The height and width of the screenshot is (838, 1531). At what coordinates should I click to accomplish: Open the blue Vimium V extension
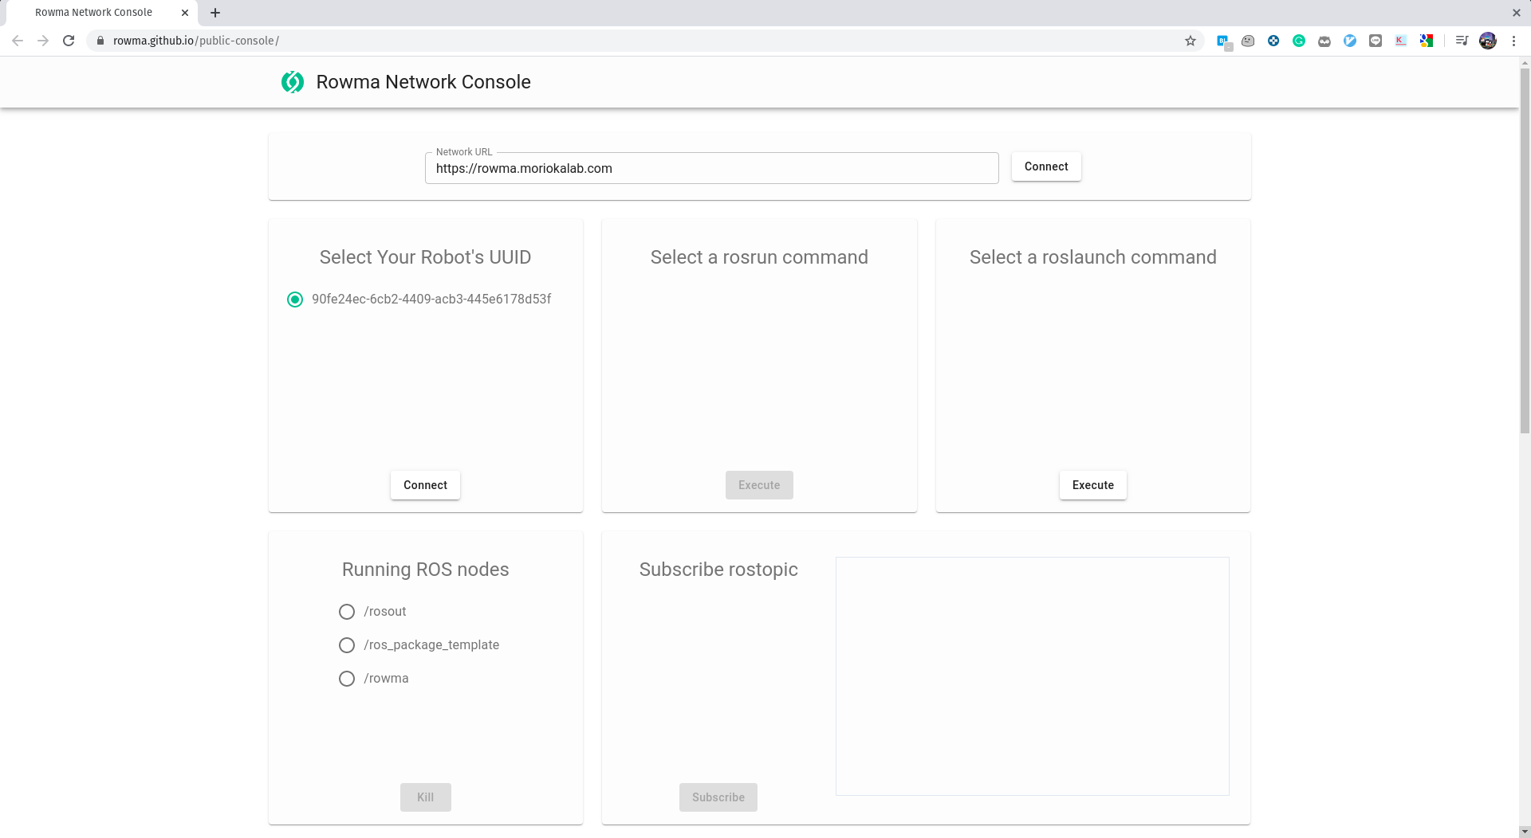(x=1350, y=41)
